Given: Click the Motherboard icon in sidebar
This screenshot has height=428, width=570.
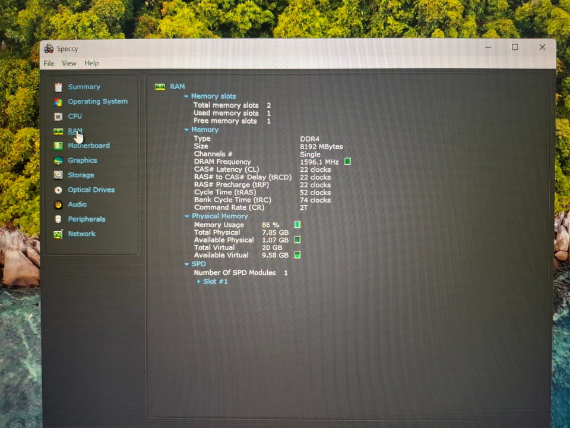Looking at the screenshot, I should (58, 146).
